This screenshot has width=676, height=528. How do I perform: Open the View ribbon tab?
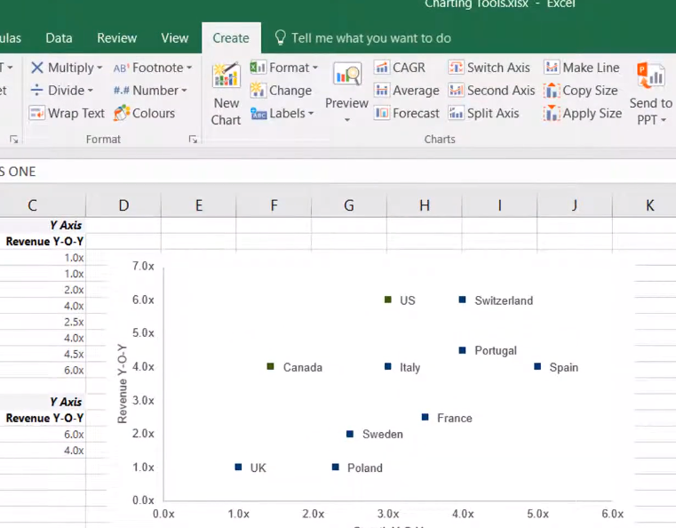(175, 38)
